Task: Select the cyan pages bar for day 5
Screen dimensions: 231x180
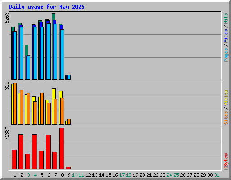Action: 42,53
